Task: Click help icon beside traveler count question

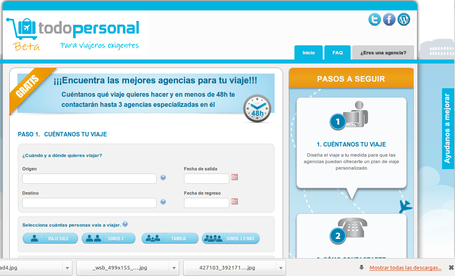Action: click(x=125, y=224)
